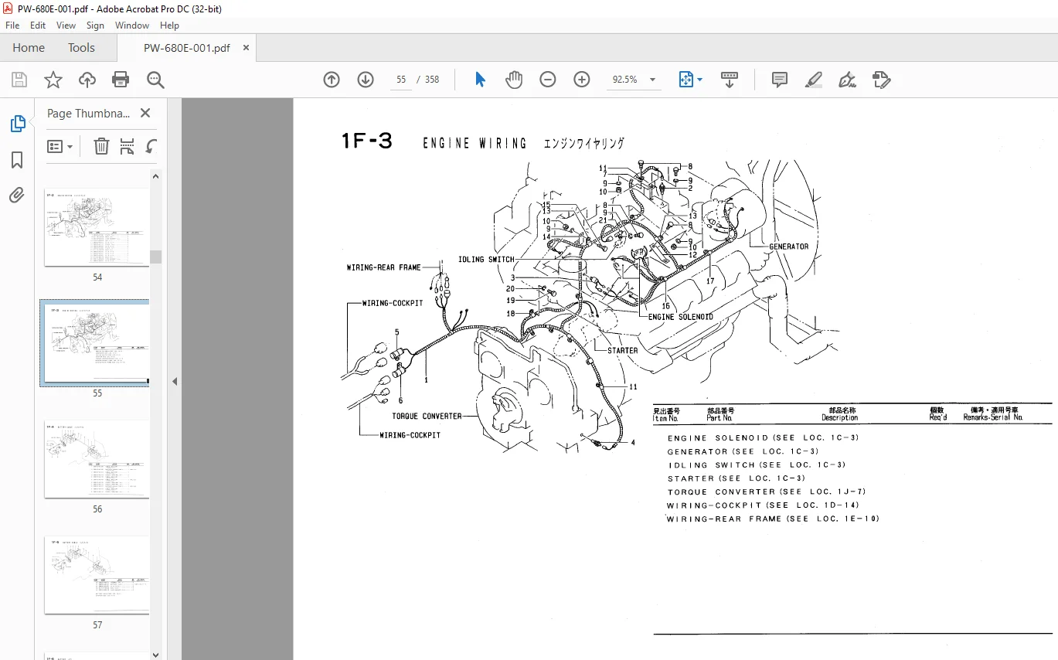Open the File menu
Viewport: 1058px width, 660px height.
[x=12, y=26]
